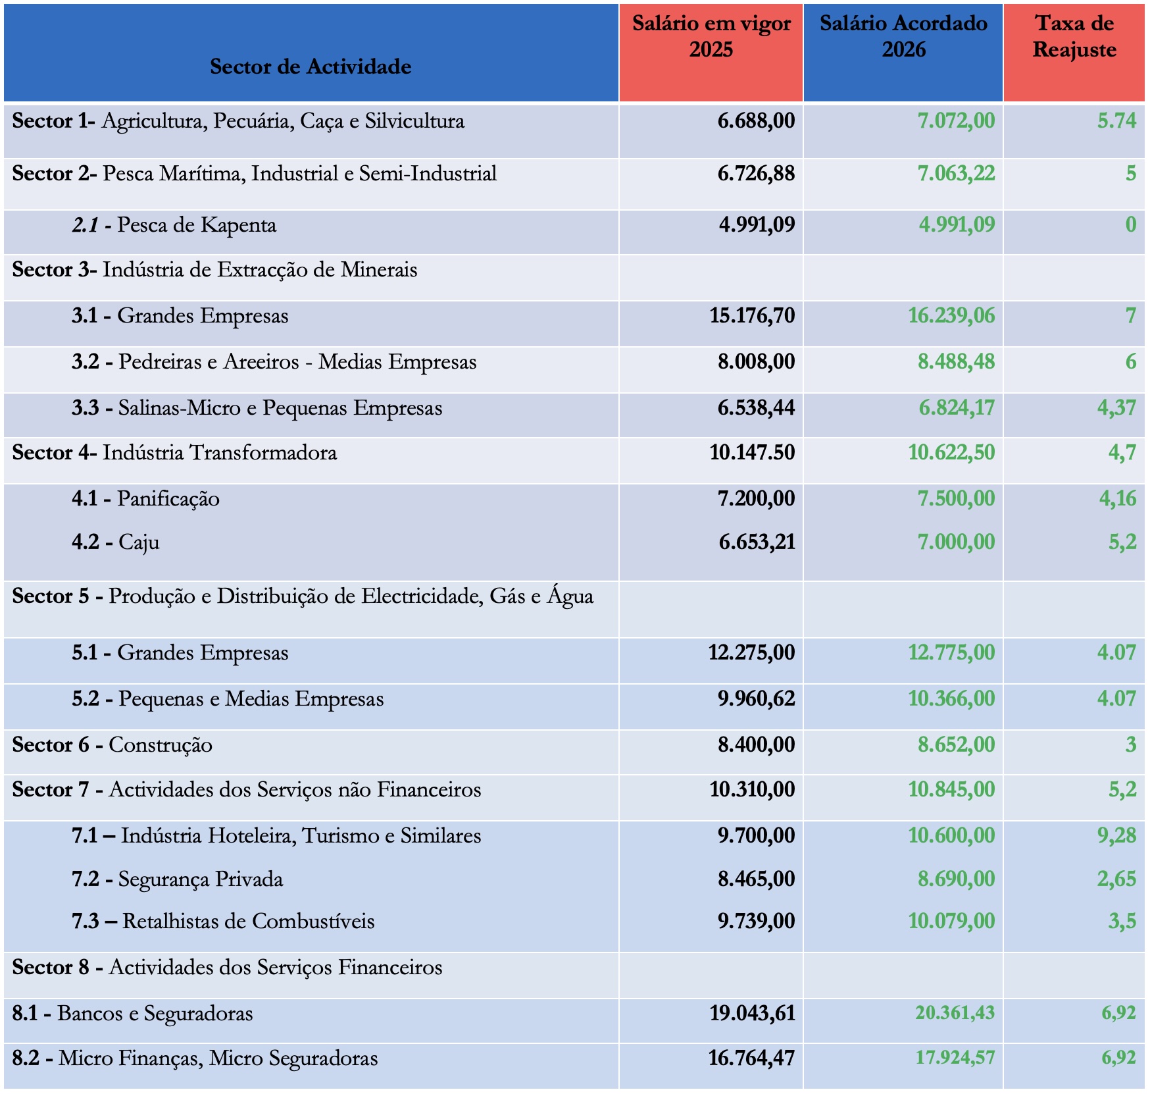Click the Sector 1 Agricultura row label
The image size is (1150, 1094).
tap(238, 121)
